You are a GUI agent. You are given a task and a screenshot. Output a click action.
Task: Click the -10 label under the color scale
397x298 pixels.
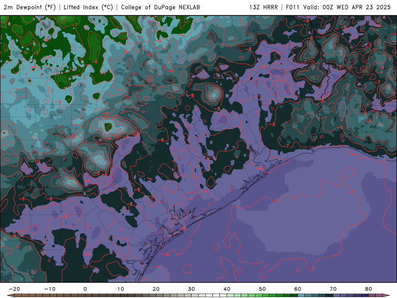(x=50, y=289)
